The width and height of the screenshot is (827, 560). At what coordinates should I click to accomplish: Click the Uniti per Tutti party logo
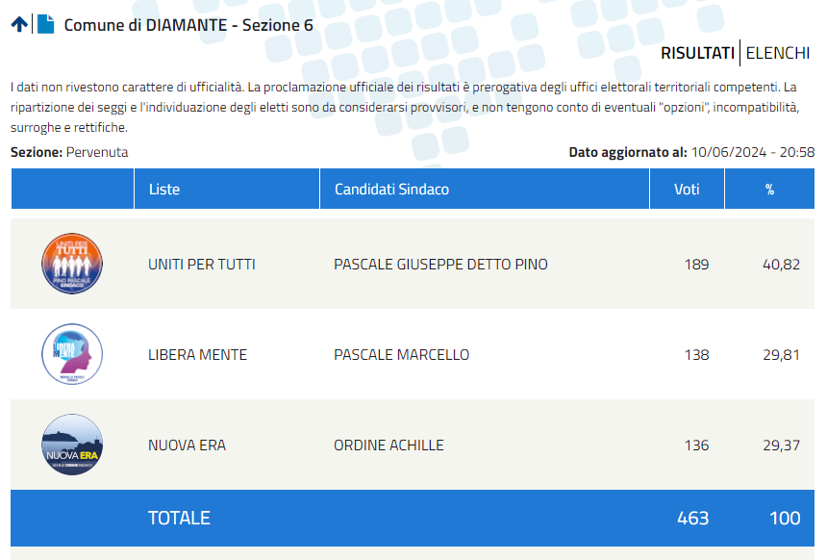pyautogui.click(x=72, y=264)
